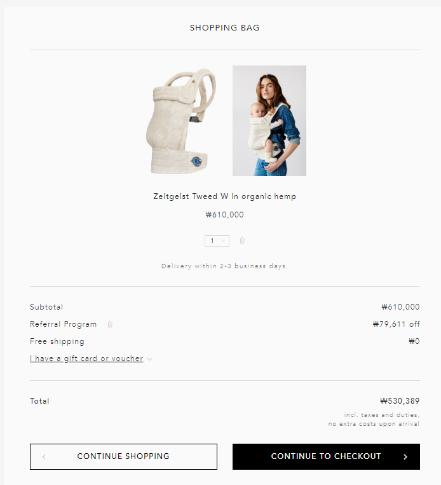Open the quantity dropdown showing 1

[217, 241]
